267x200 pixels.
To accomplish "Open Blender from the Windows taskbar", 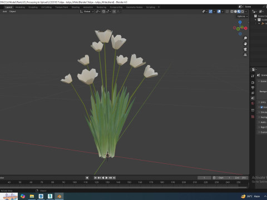I will 59,196.
